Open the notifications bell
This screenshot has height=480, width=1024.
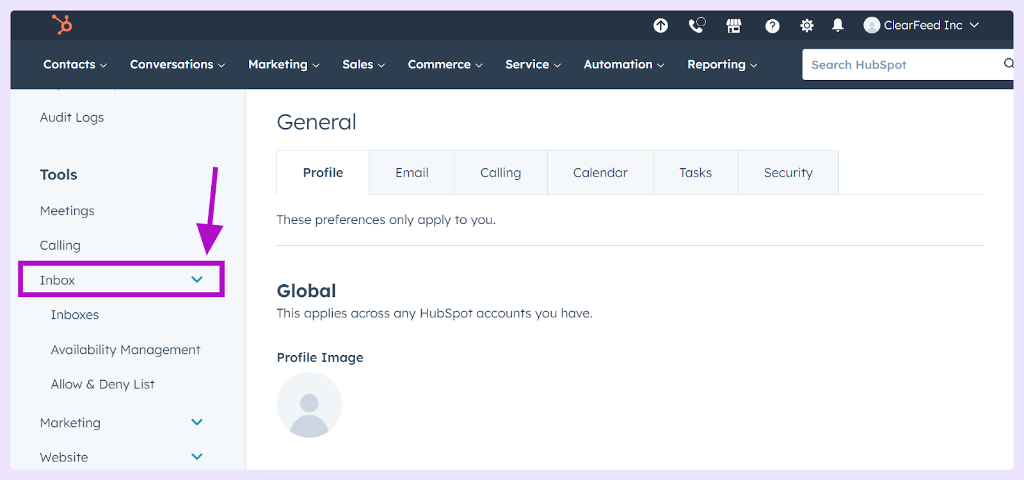[838, 25]
